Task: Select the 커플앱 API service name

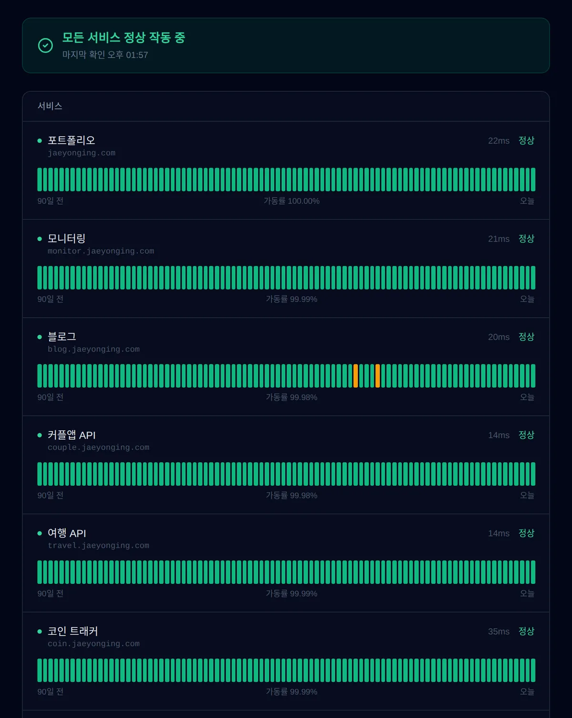Action: [71, 435]
